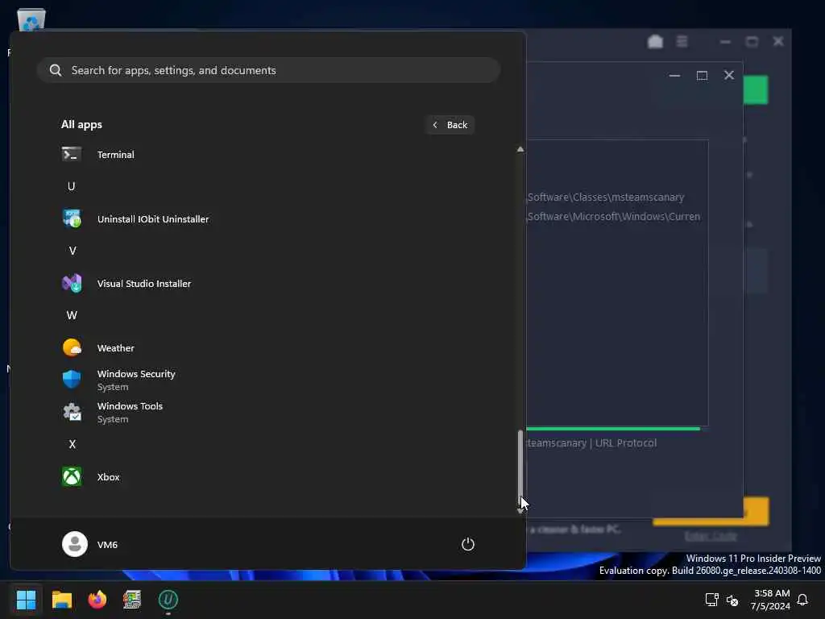This screenshot has height=619, width=825.
Task: Open the clock showing 3:58 AM
Action: (770, 600)
